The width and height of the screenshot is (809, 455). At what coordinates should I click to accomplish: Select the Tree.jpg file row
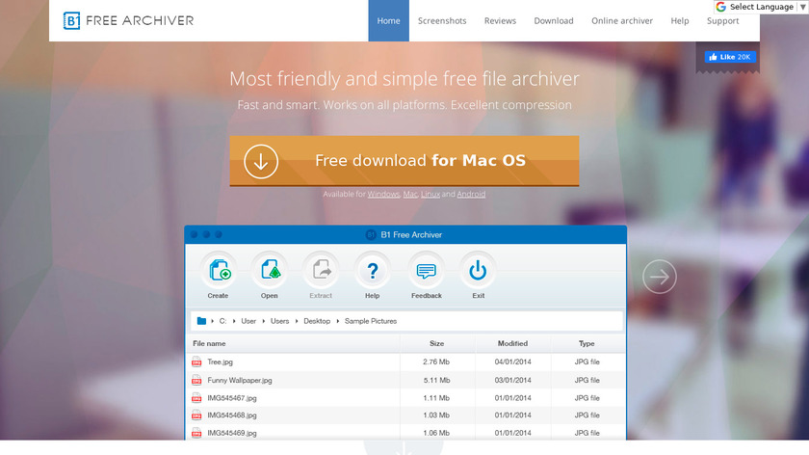(x=405, y=362)
